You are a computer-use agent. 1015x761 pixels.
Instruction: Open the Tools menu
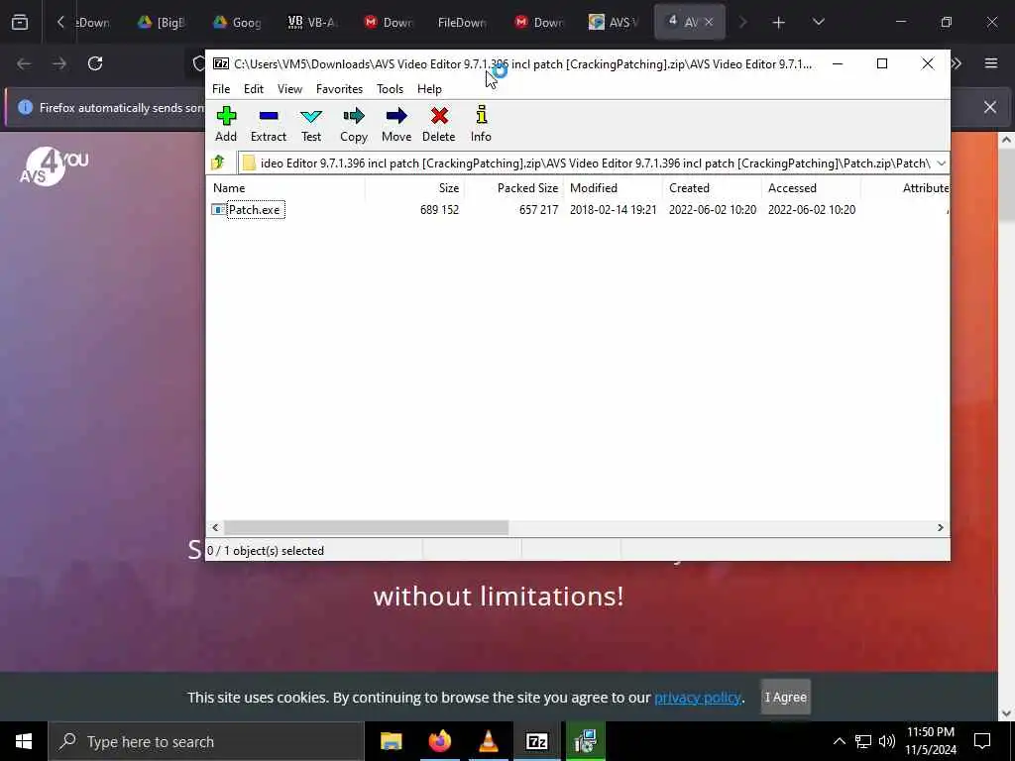pyautogui.click(x=390, y=88)
